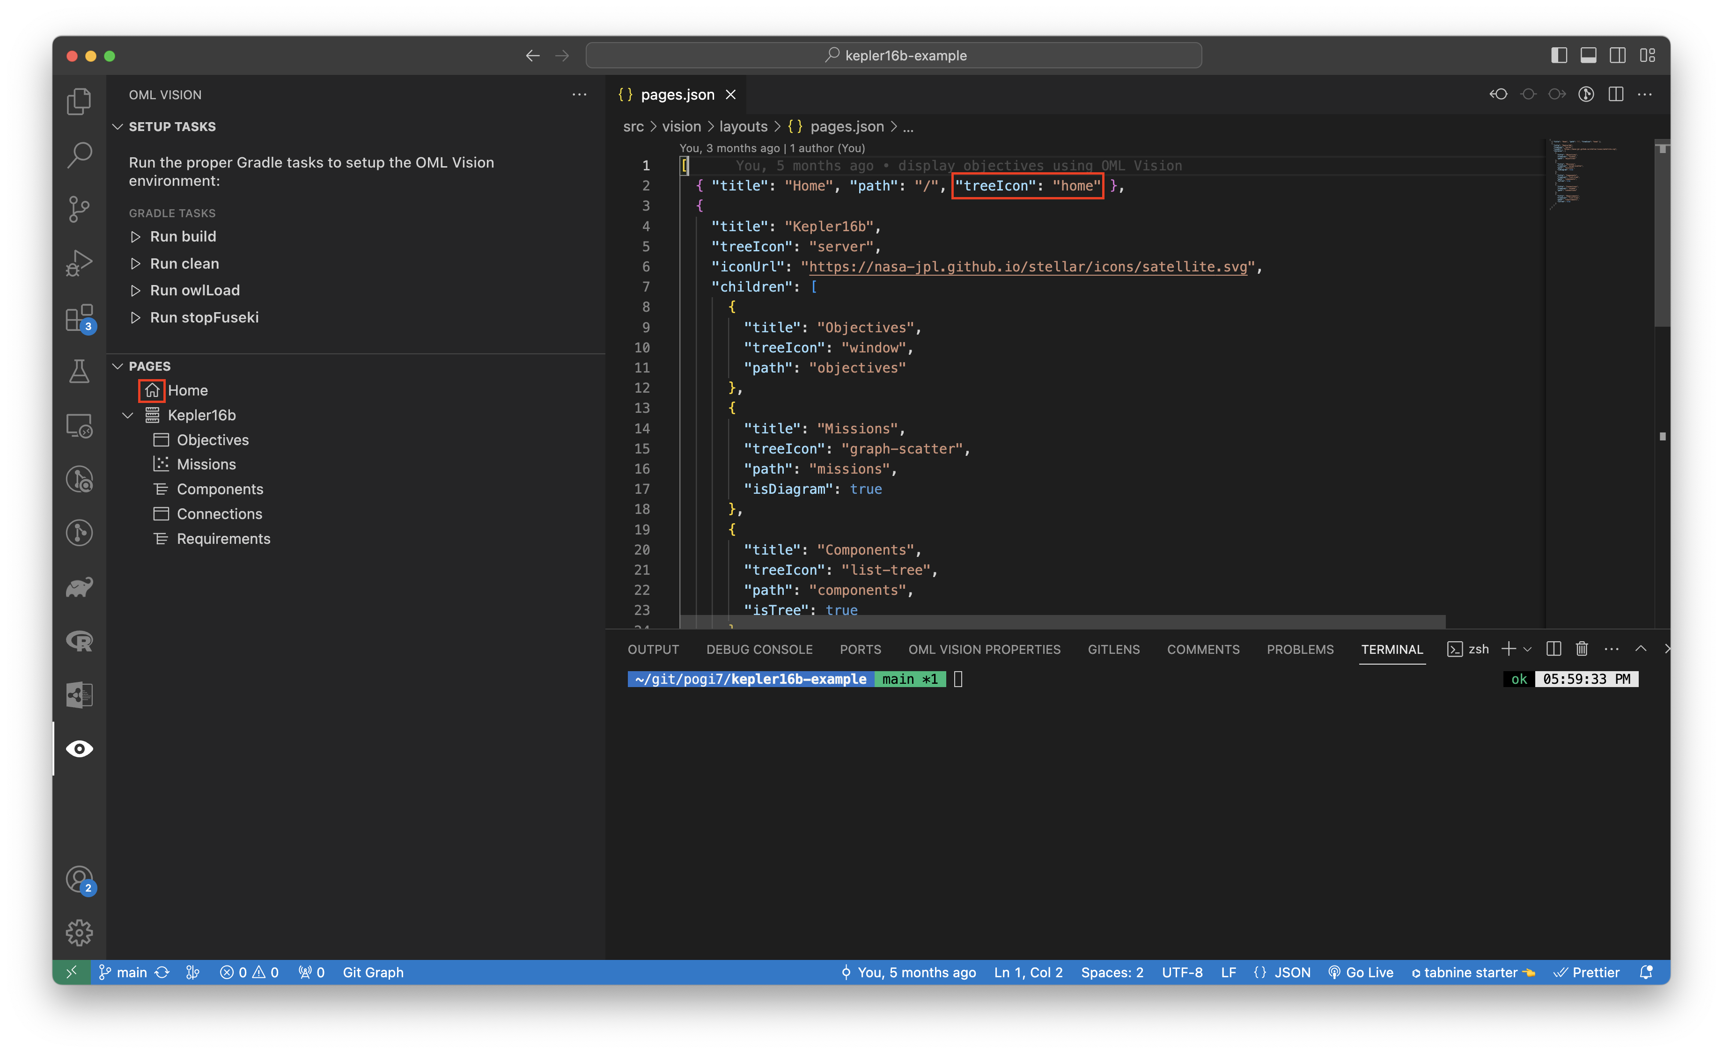This screenshot has height=1054, width=1723.
Task: Close the pages.json editor tab
Action: pyautogui.click(x=731, y=95)
